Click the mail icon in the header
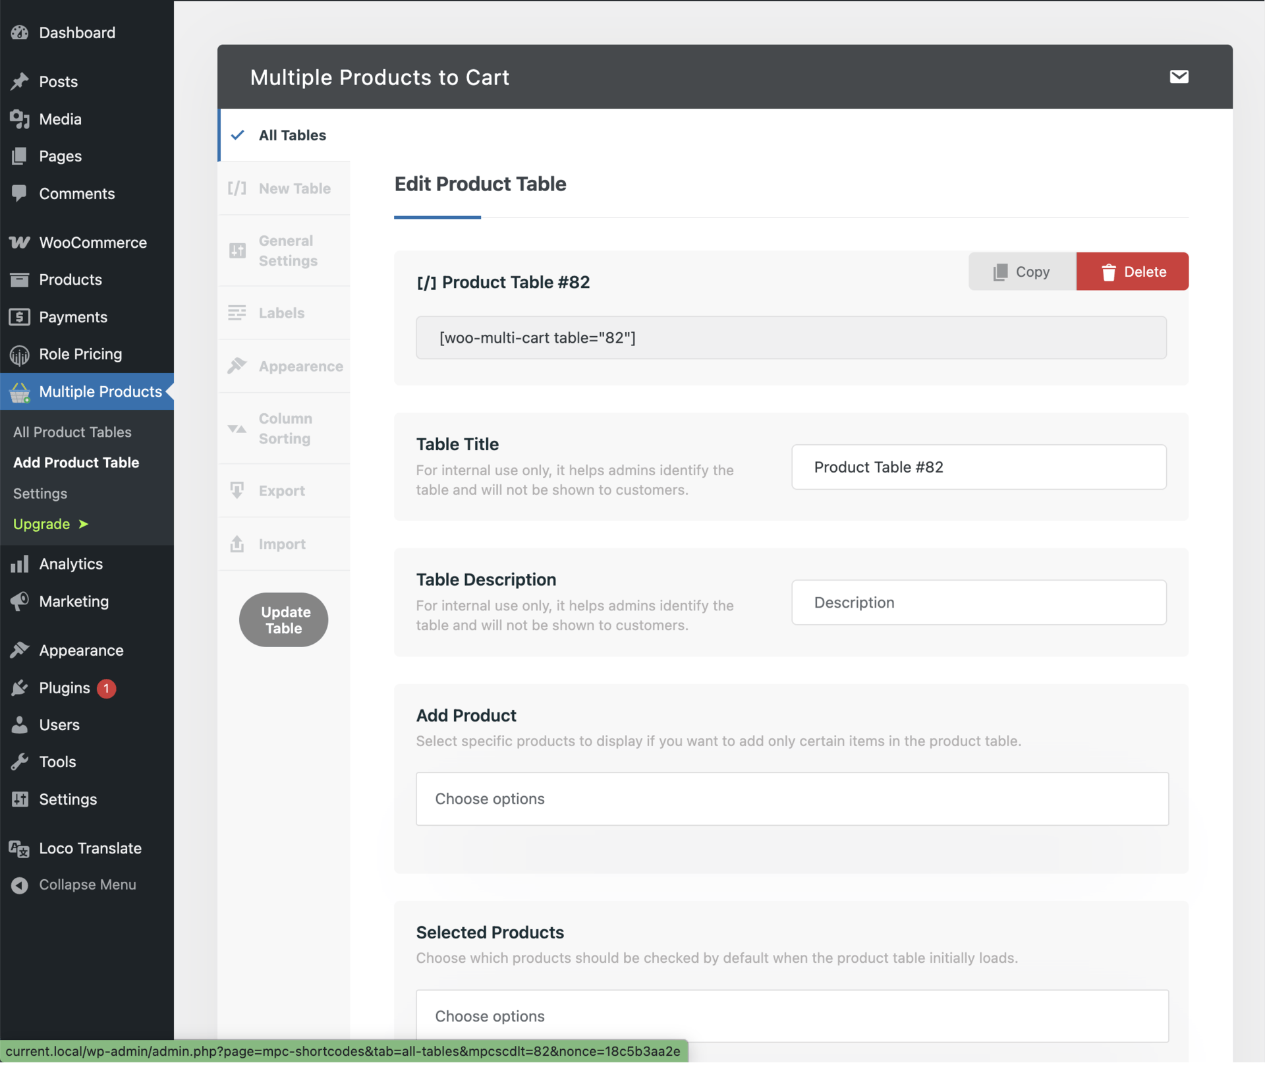The width and height of the screenshot is (1265, 1065). [x=1179, y=76]
